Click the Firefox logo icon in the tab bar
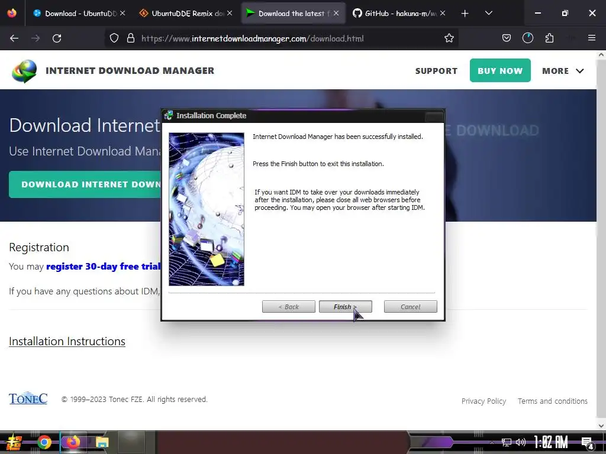 click(12, 13)
